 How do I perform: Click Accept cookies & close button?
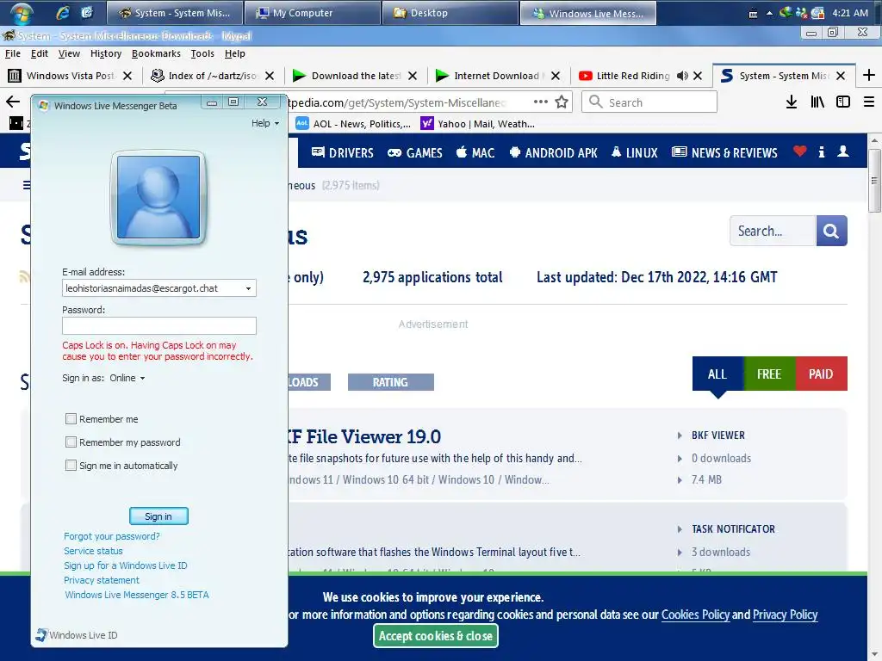tap(435, 636)
